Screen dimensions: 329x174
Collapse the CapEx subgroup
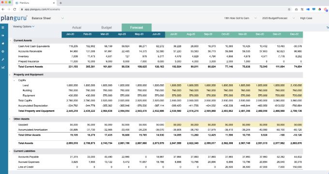14,80
